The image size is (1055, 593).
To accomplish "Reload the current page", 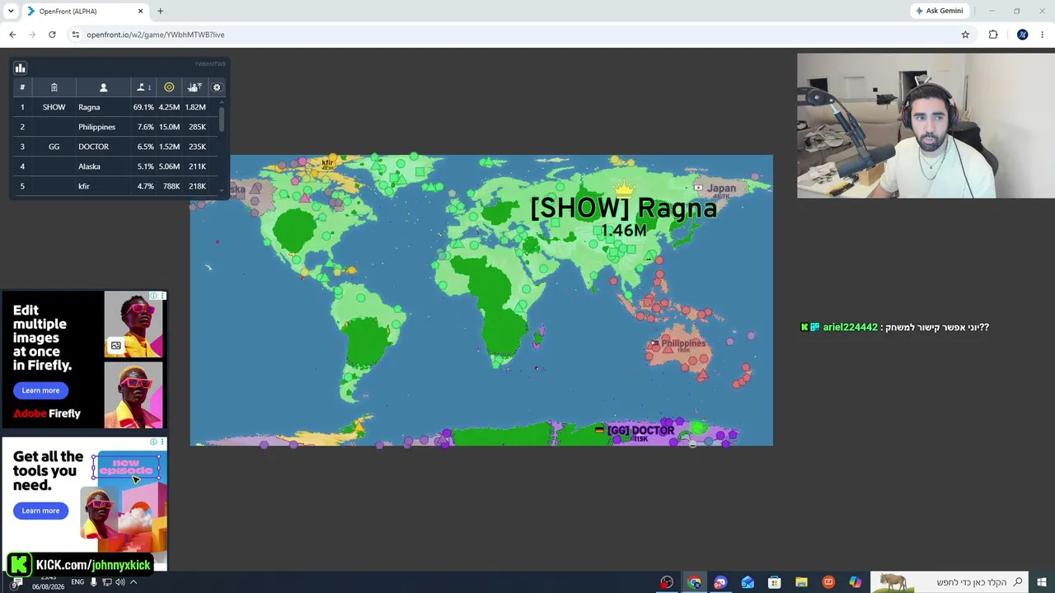I will pos(52,35).
